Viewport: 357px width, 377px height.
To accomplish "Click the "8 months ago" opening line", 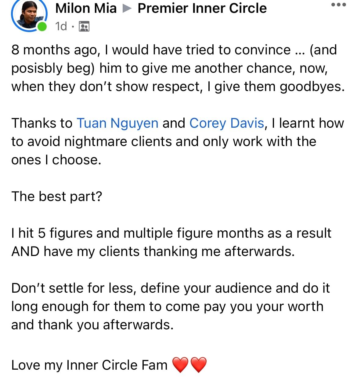I will pos(174,50).
